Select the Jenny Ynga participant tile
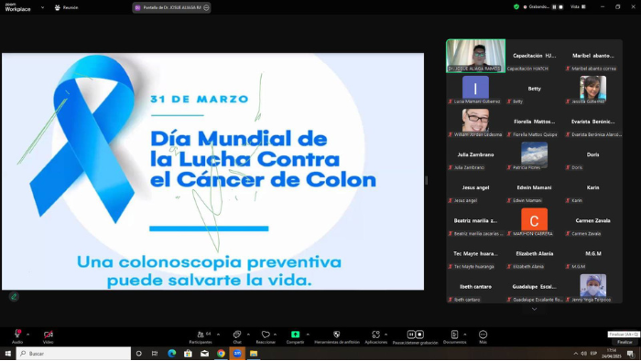 point(592,288)
